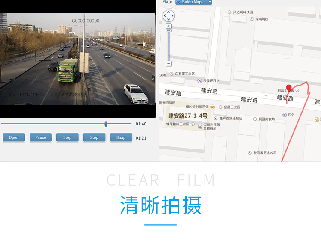Image resolution: width=321 pixels, height=241 pixels.
Task: Click the 乐佳旺百货 shop marker
Action: click(199, 80)
